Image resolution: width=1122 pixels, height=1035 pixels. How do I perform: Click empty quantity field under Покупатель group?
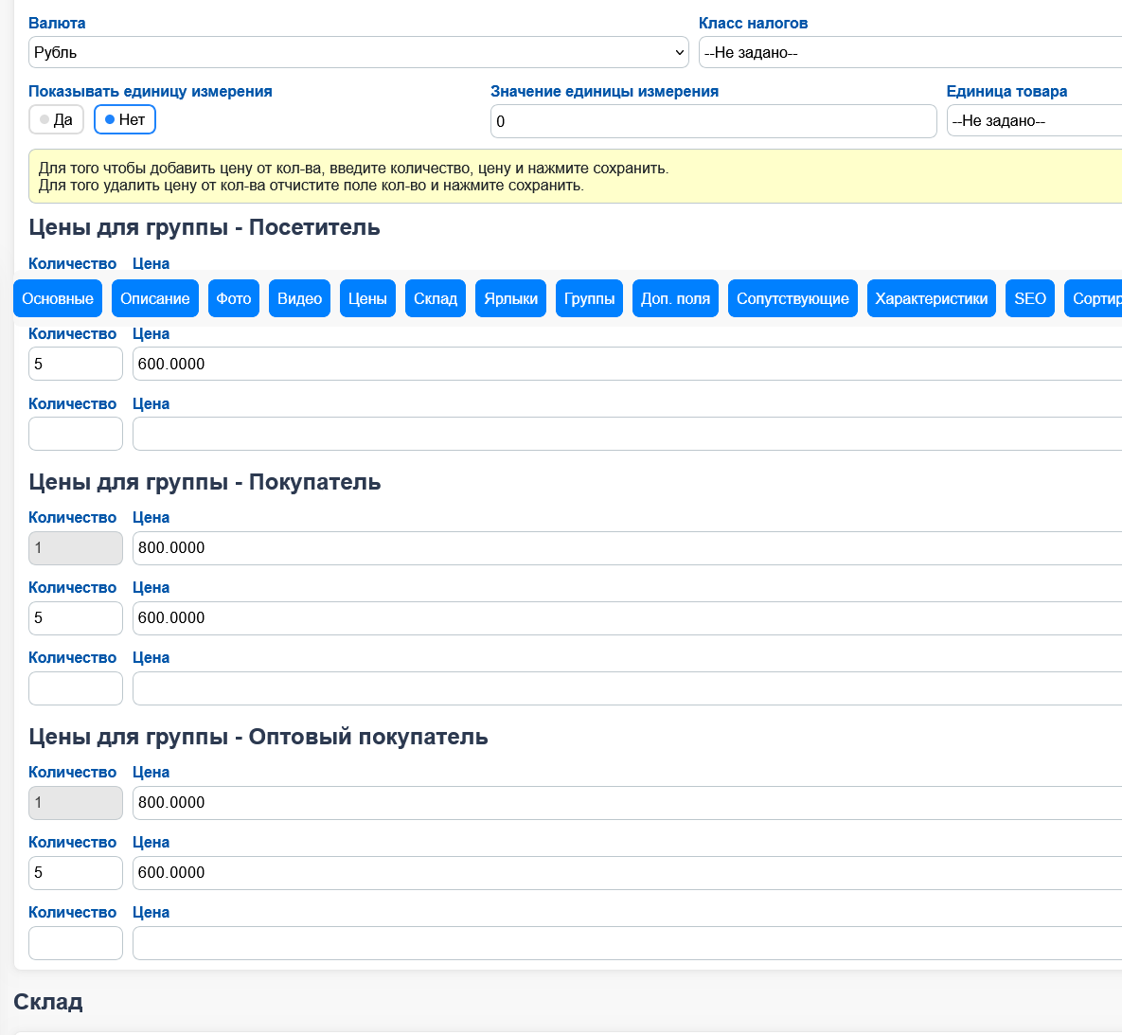pyautogui.click(x=76, y=688)
